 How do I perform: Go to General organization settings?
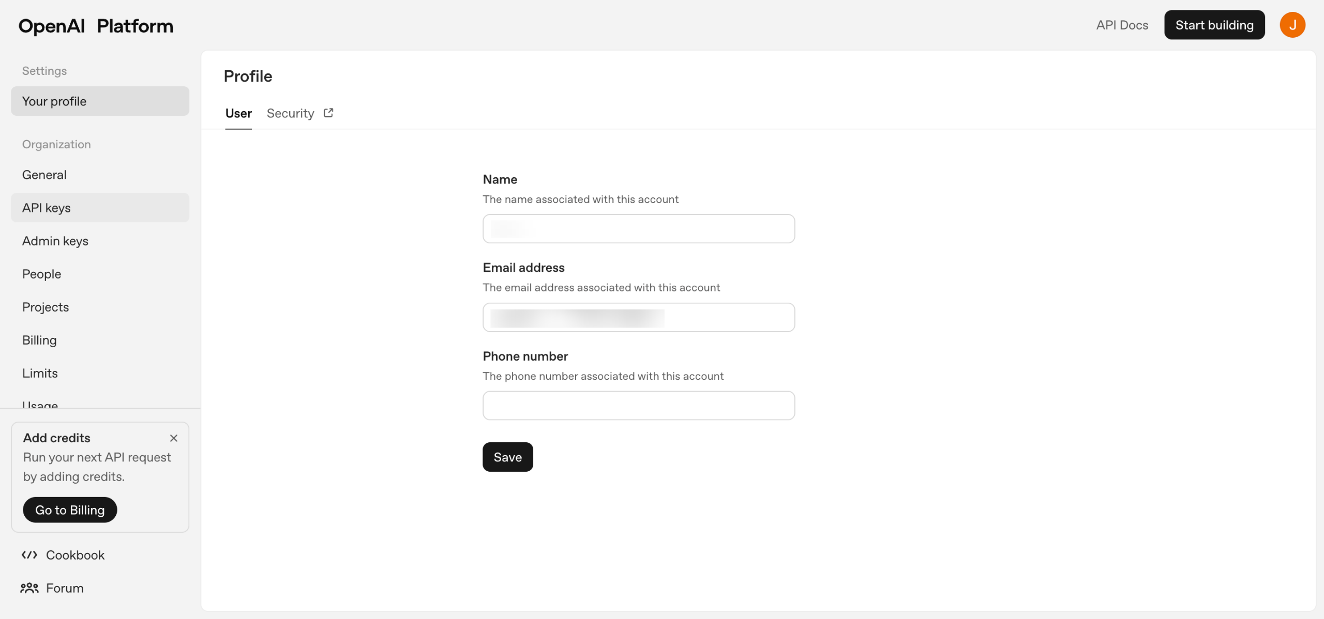pyautogui.click(x=44, y=175)
